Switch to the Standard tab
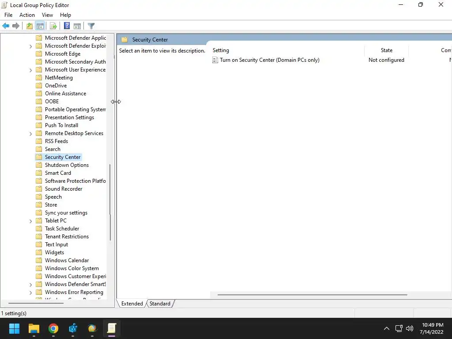The image size is (452, 339). tap(160, 304)
